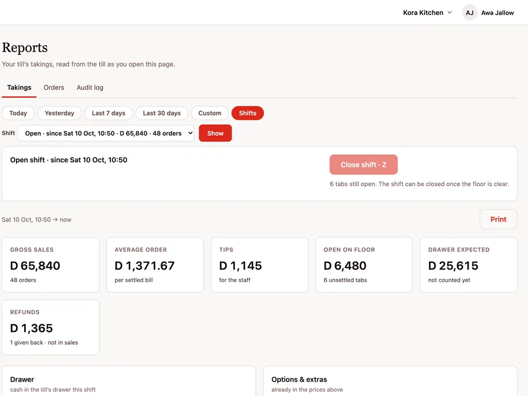Open the Shift selection dropdown
Screen dimensions: 528x396
tap(106, 133)
